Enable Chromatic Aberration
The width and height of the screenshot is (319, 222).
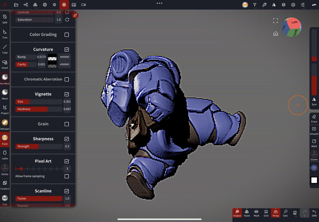pos(67,79)
